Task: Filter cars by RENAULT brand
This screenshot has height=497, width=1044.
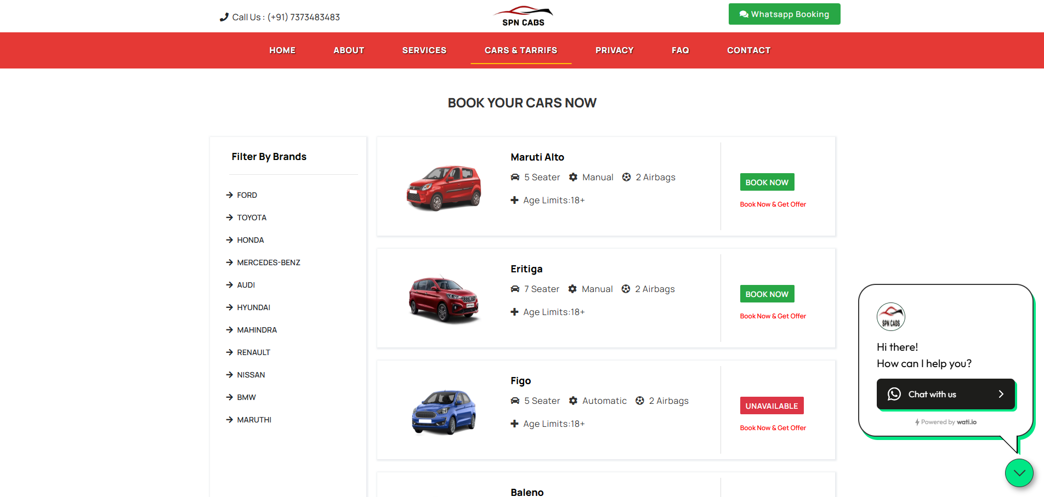Action: (x=253, y=352)
